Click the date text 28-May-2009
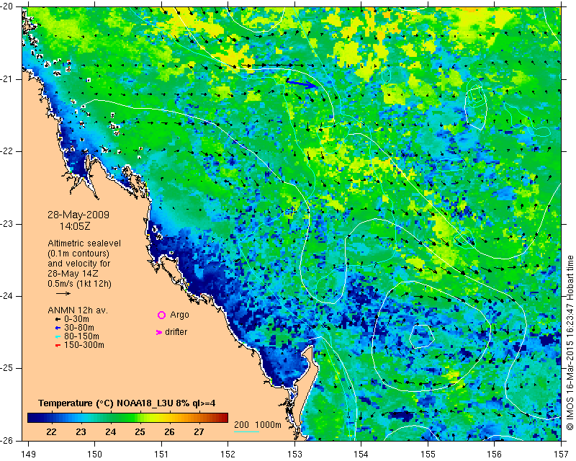 [78, 215]
